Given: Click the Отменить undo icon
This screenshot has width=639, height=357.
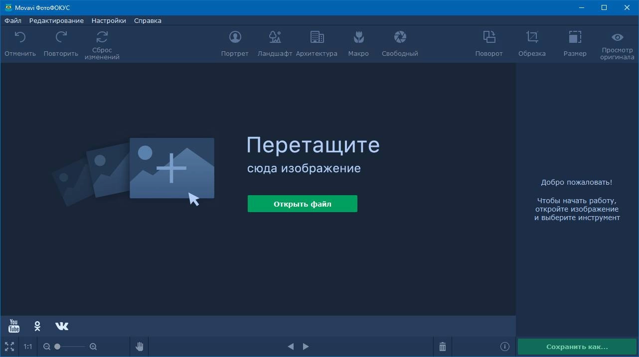Looking at the screenshot, I should tap(20, 37).
